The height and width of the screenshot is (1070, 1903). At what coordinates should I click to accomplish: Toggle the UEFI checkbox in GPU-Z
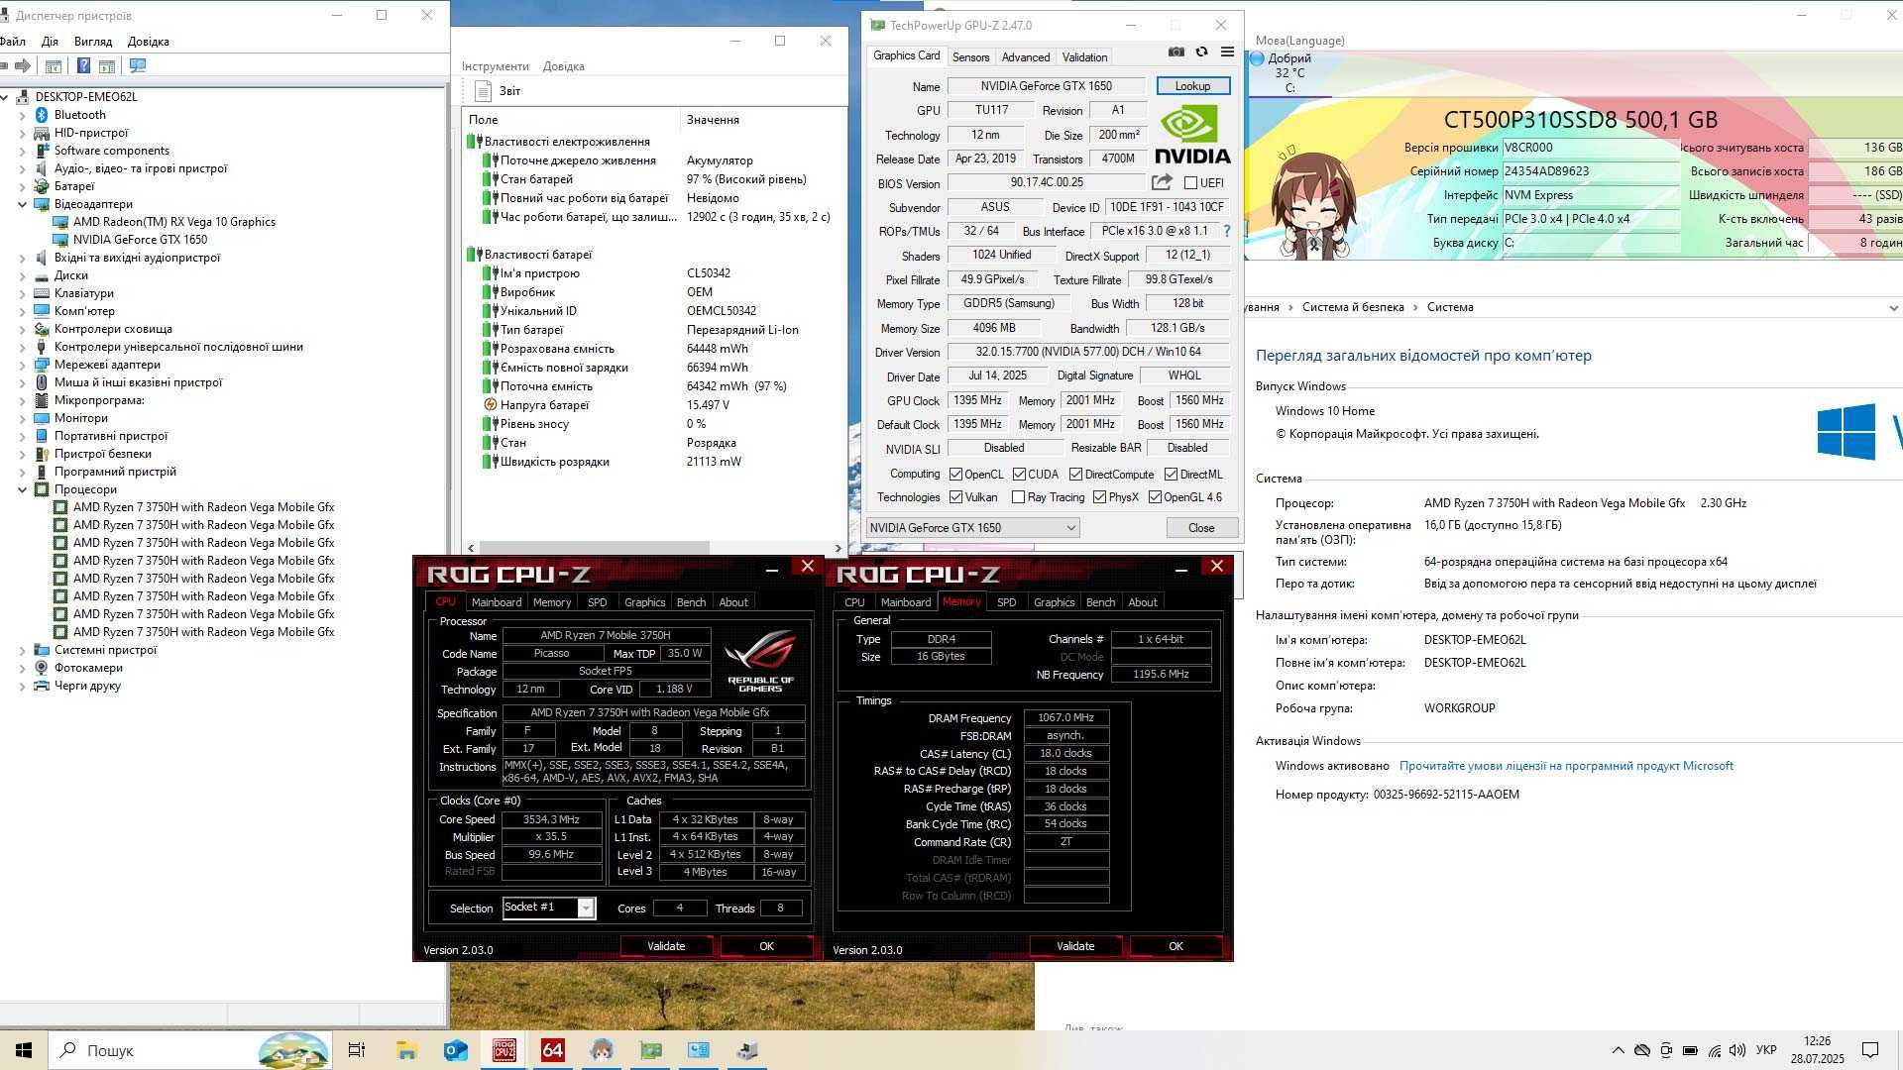(x=1191, y=183)
